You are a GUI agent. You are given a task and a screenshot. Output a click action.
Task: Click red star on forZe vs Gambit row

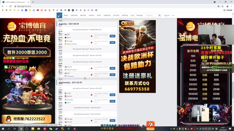tap(91, 95)
